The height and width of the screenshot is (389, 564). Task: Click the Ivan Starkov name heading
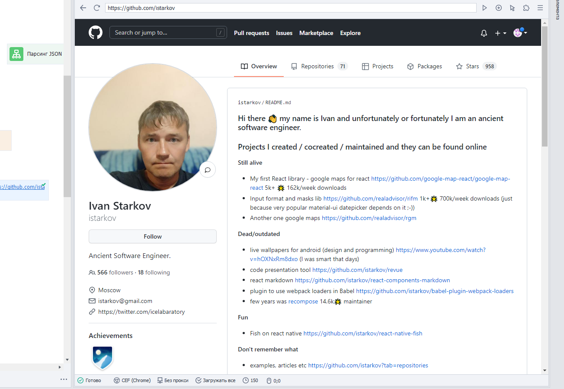coord(120,206)
